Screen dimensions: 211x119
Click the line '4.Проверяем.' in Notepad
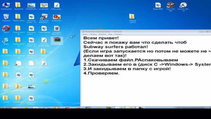coord(101,73)
